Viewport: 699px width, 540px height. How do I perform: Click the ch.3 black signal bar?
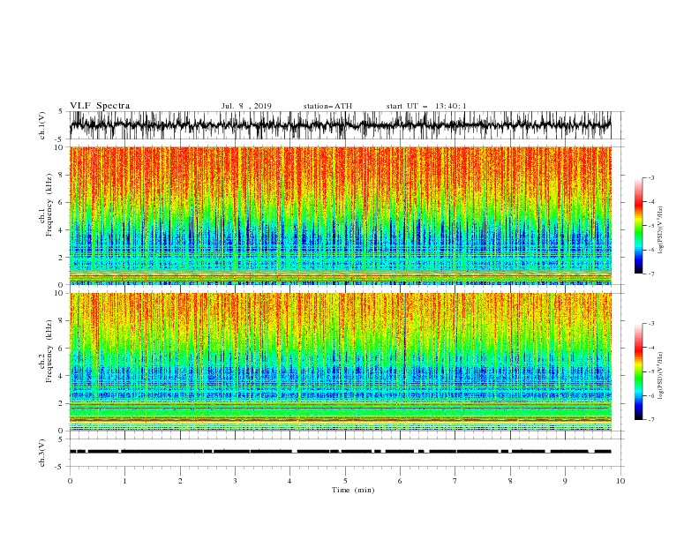(x=340, y=452)
